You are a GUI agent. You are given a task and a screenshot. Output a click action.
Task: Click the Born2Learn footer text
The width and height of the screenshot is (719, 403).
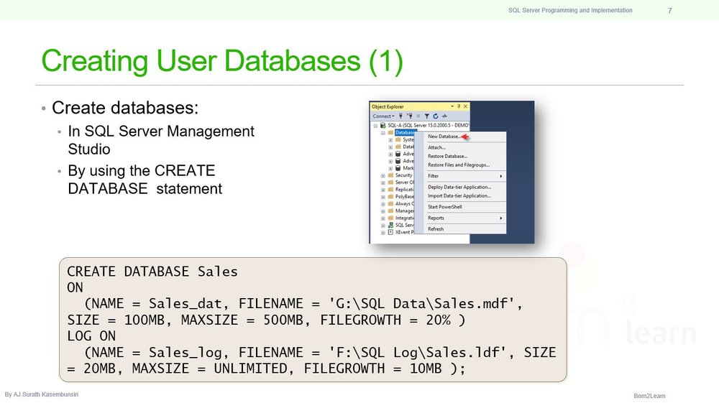pos(649,396)
